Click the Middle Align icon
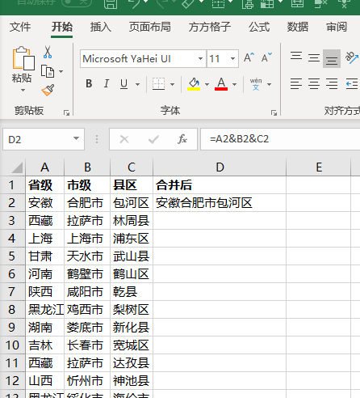This screenshot has height=398, width=360. pos(314,58)
